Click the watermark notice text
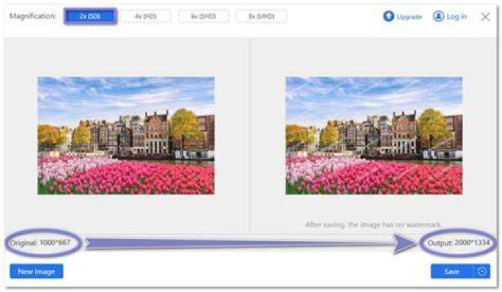This screenshot has height=292, width=502. click(x=374, y=225)
